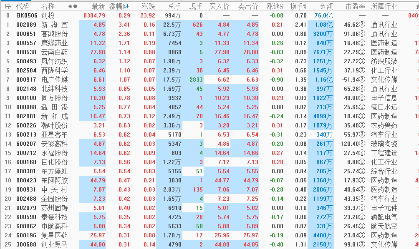Click the circled 3 icon in 创业黑马 row
Image resolution: width=419 pixels, height=249 pixels.
point(362,244)
